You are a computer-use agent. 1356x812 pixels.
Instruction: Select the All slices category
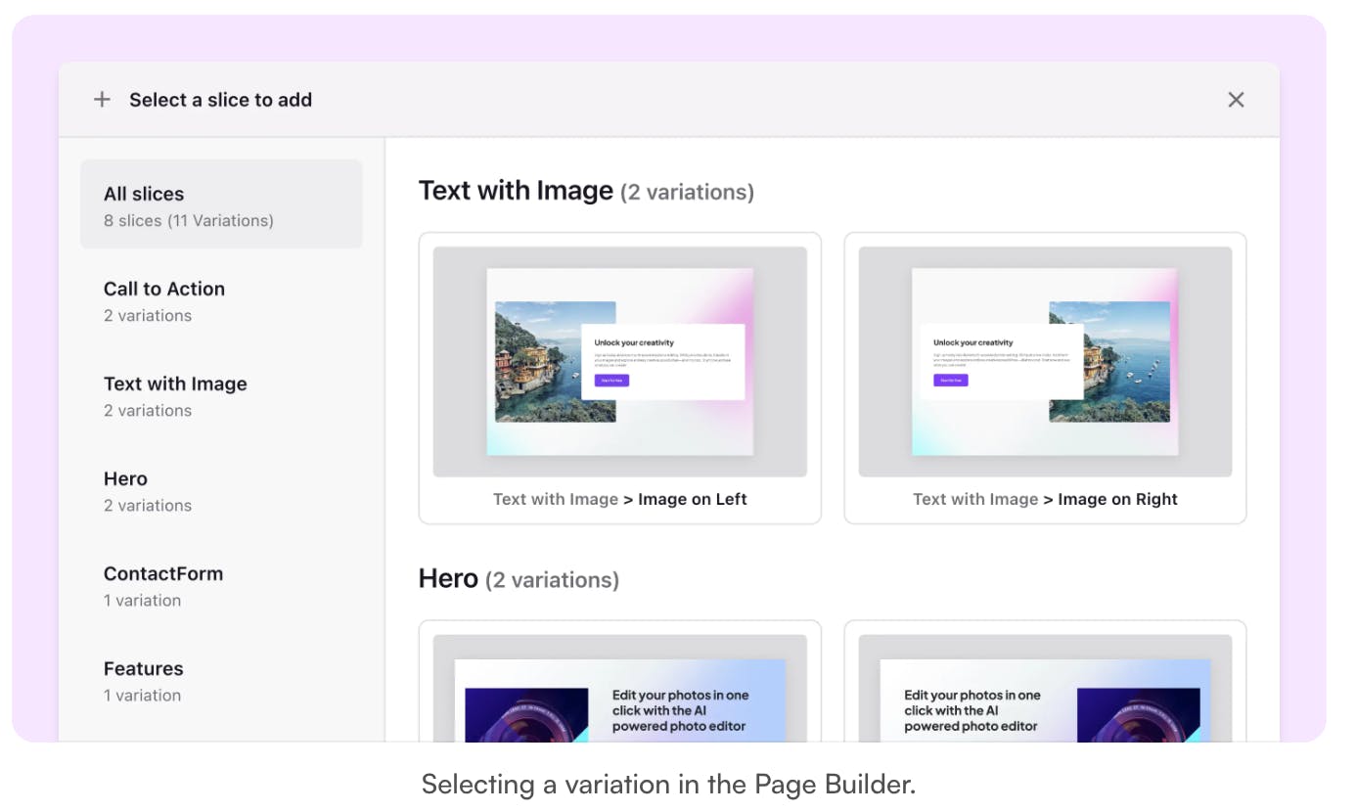click(x=144, y=194)
